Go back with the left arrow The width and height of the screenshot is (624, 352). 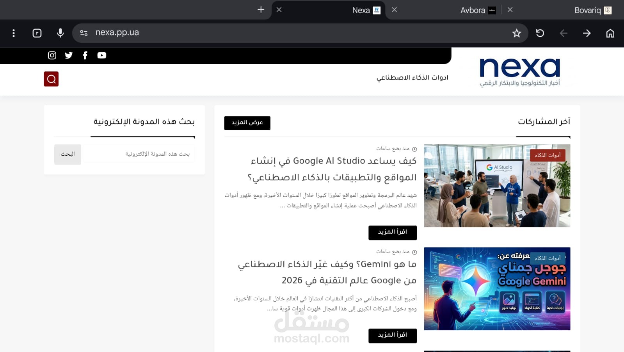[x=564, y=33]
